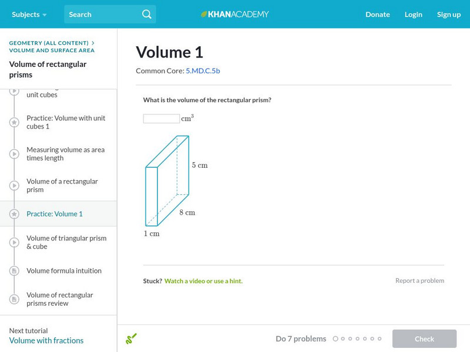Click Watch a video or use a hint
The width and height of the screenshot is (470, 352).
[x=203, y=281]
